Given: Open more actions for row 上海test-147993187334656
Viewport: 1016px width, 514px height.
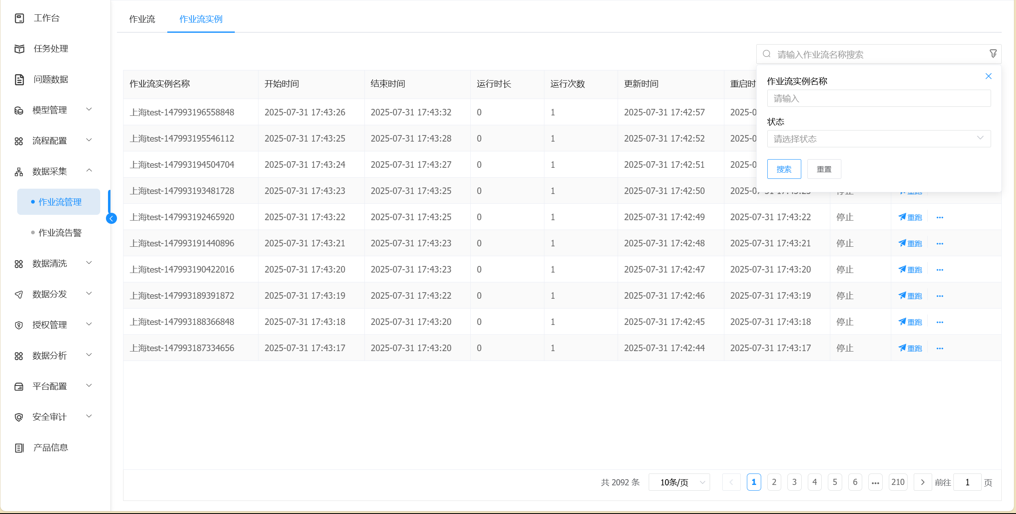Looking at the screenshot, I should coord(940,348).
